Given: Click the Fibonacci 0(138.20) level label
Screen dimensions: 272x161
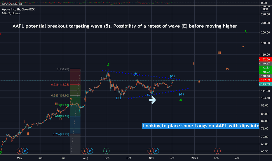Looking at the screenshot, I should (x=63, y=69).
